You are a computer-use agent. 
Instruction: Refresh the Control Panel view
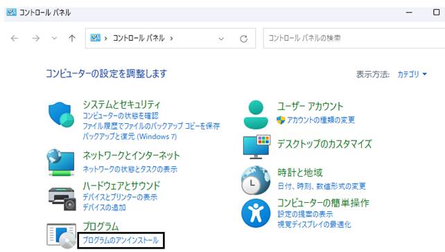243,39
